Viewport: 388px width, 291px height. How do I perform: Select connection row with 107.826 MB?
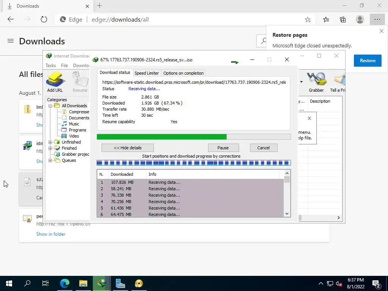tap(190, 182)
